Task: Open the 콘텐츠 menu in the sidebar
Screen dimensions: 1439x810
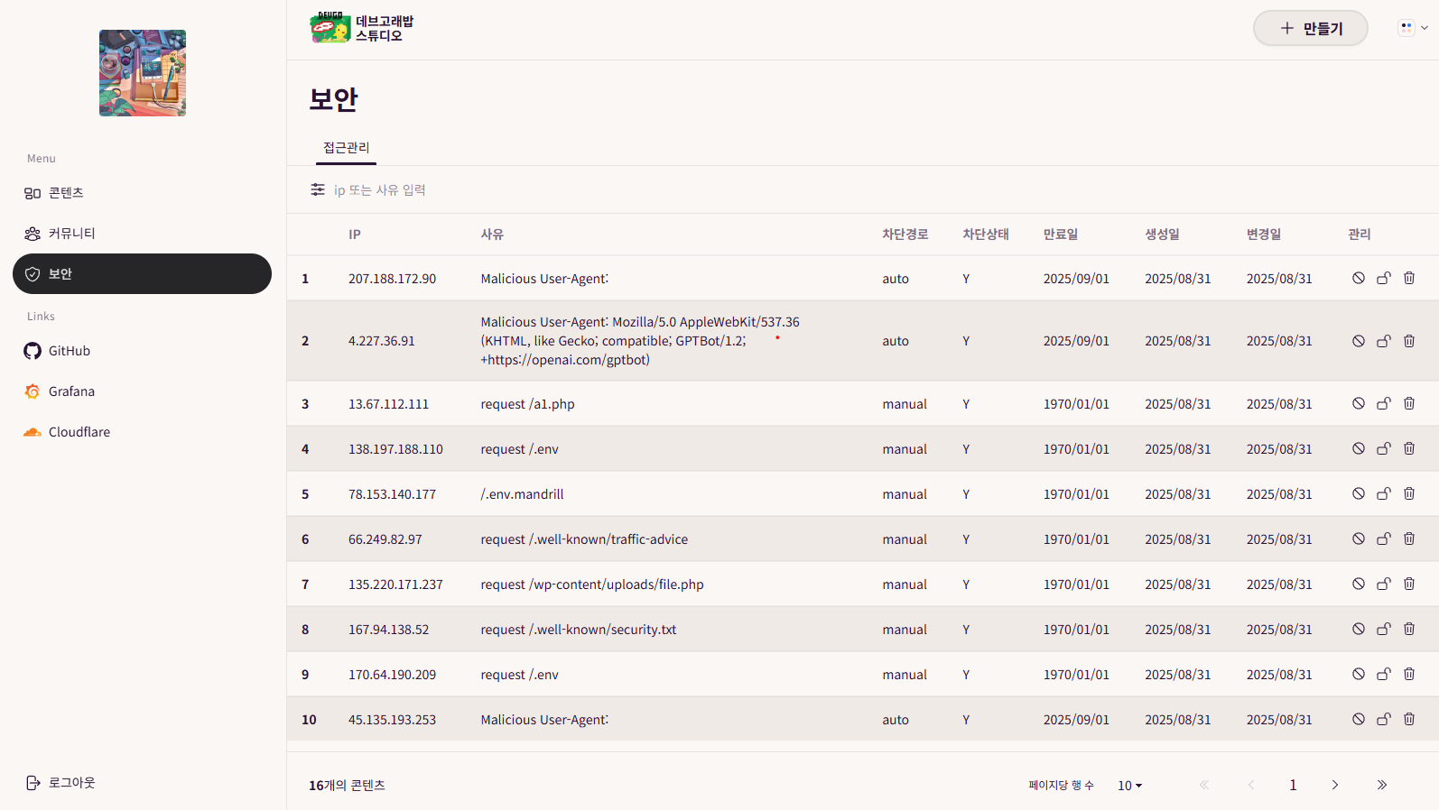Action: pos(66,193)
